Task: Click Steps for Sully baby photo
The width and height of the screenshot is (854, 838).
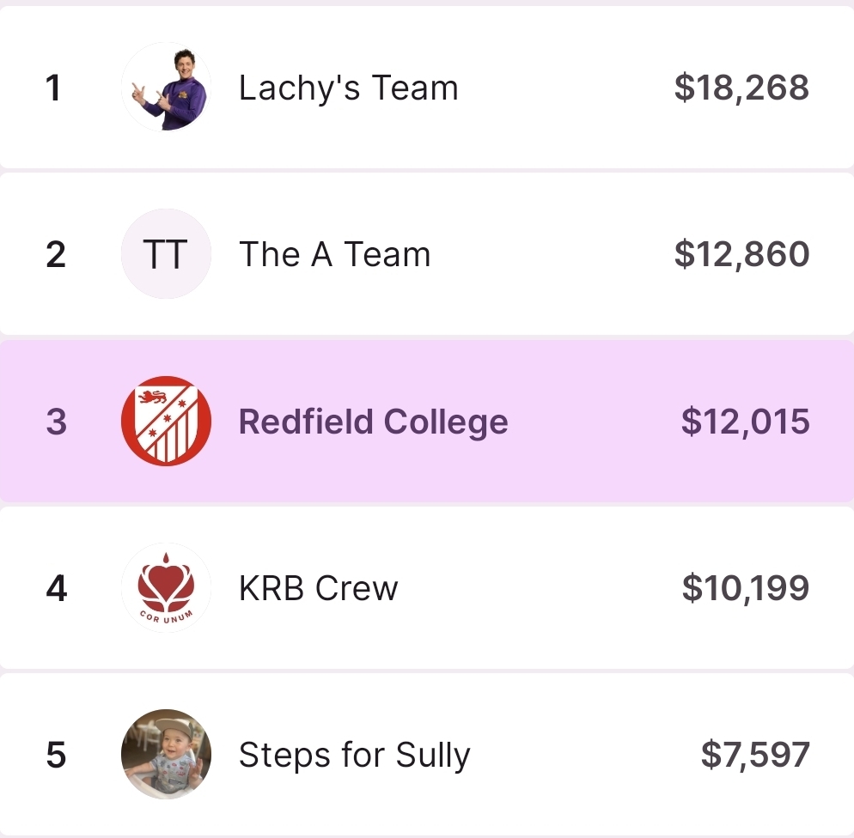Action: pyautogui.click(x=166, y=755)
